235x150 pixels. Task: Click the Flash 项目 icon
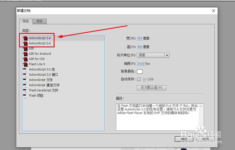(25, 96)
